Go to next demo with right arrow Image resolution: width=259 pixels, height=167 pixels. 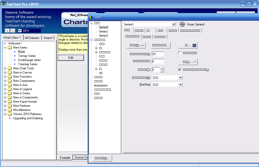[13, 31]
